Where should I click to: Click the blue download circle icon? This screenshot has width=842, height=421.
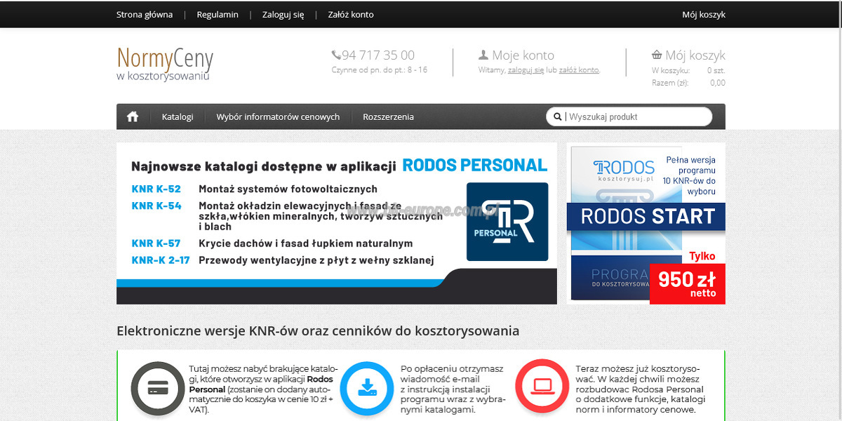click(x=367, y=388)
